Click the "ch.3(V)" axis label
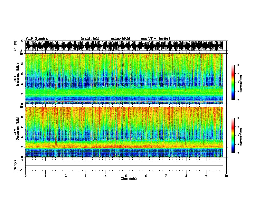This screenshot has width=255, height=197. click(x=15, y=165)
